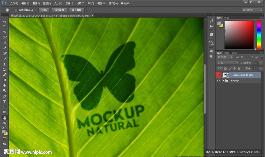Select the Eyedropper tool

pyautogui.click(x=5, y=48)
